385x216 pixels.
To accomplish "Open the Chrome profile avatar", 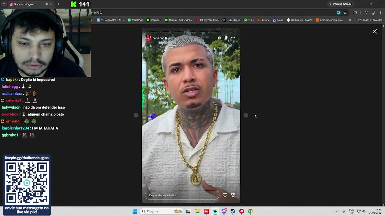I will tap(373, 13).
